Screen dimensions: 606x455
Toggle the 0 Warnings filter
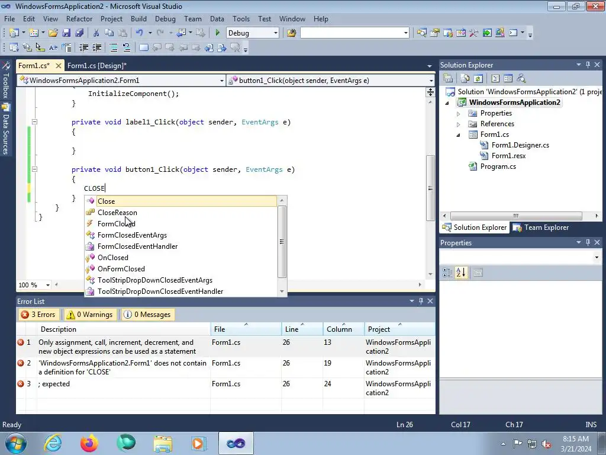coord(91,315)
